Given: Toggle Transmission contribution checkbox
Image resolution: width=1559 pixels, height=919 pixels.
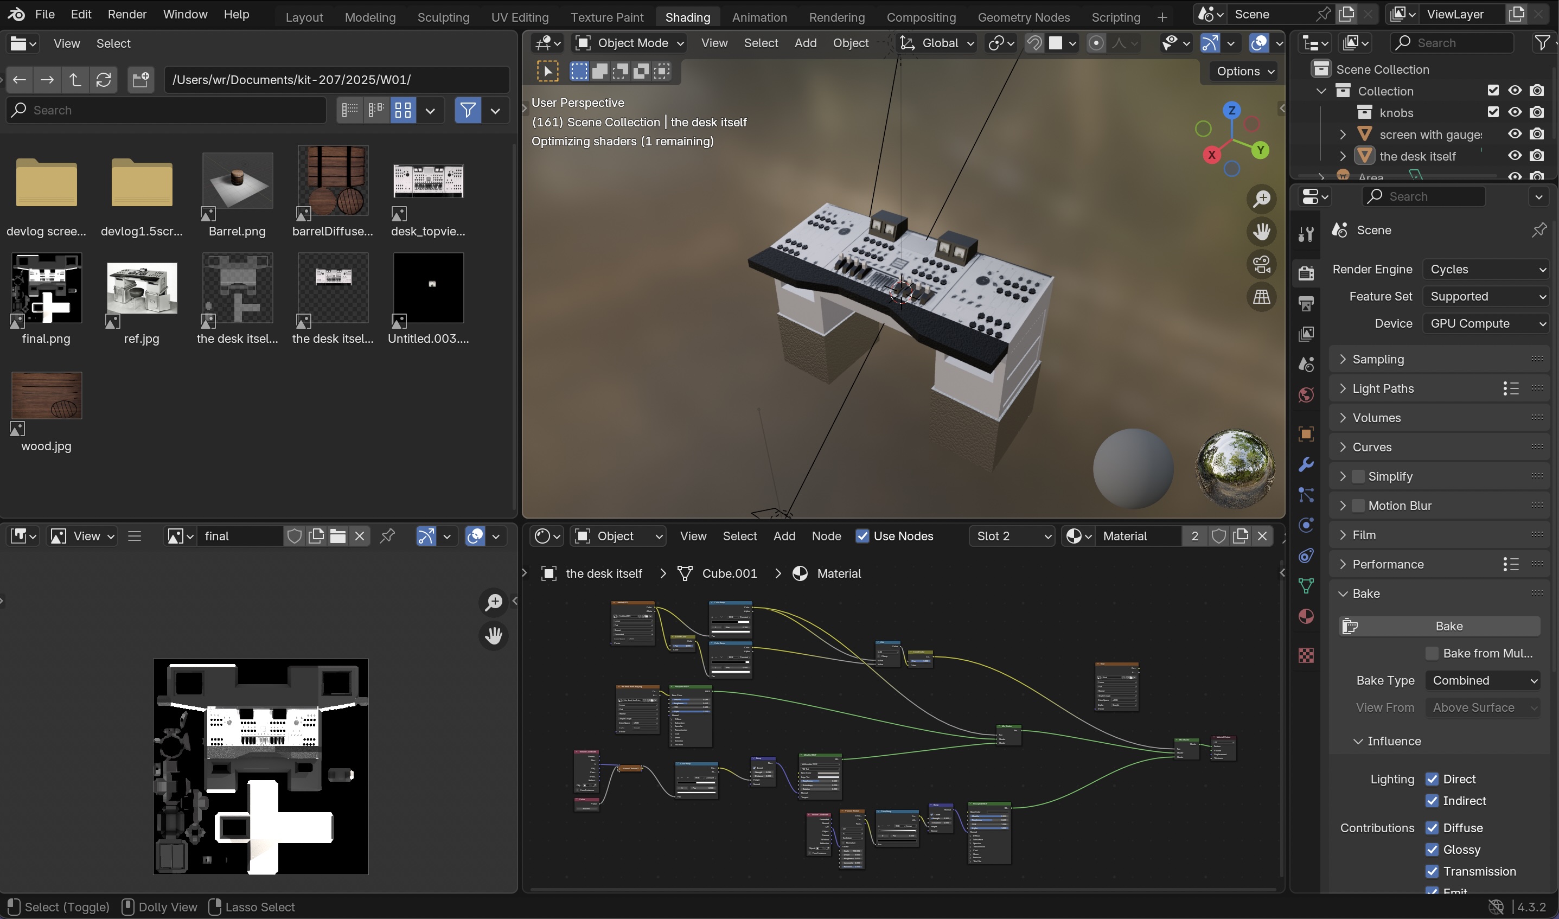Looking at the screenshot, I should 1432,871.
